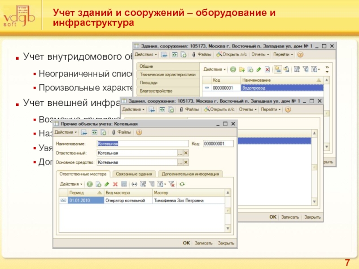The height and width of the screenshot is (269, 359).
Task: Click the Наименование input field with Котельная
Action: pyautogui.click(x=142, y=143)
